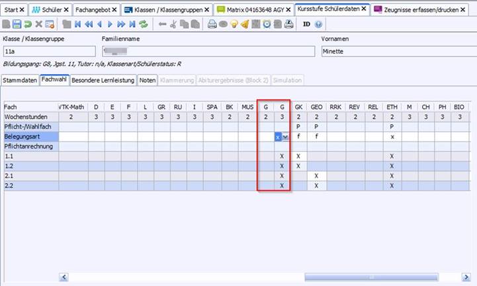
Task: Click the Vornamen field containing Minette
Action: coord(396,51)
